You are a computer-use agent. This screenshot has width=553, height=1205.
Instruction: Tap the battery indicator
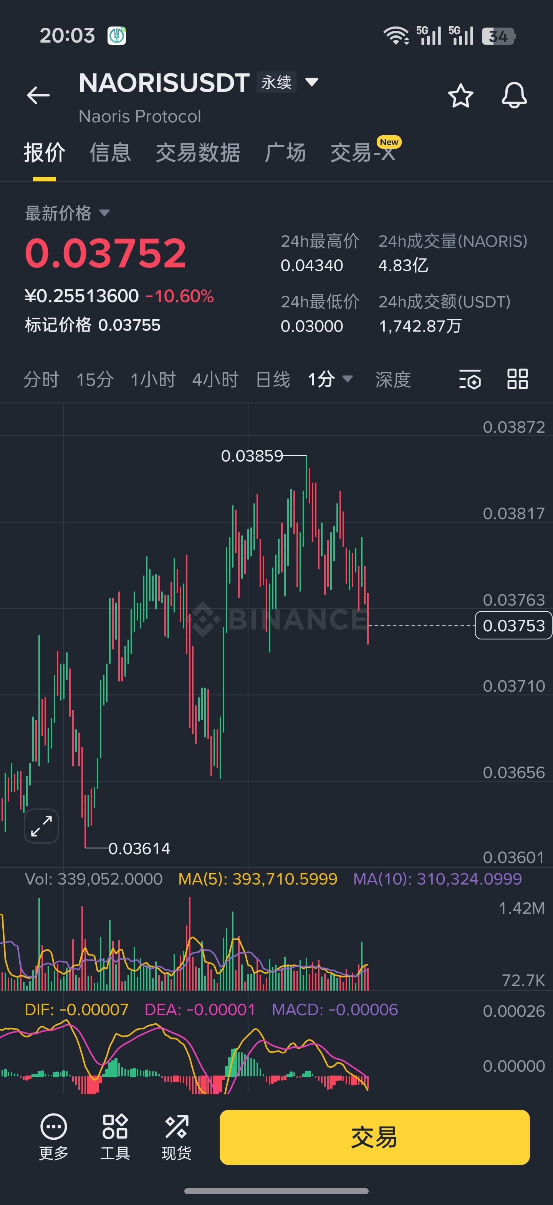coord(498,36)
